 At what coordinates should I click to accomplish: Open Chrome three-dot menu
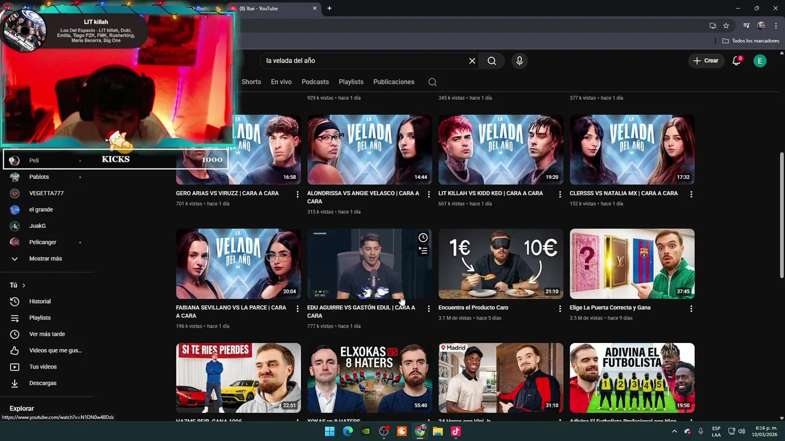[x=776, y=26]
